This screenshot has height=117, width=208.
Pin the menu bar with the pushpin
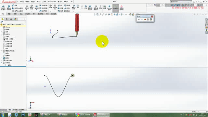71,2
